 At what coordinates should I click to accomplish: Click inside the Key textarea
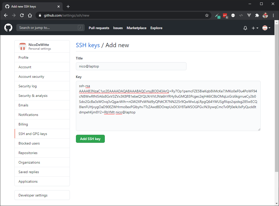pos(168,106)
